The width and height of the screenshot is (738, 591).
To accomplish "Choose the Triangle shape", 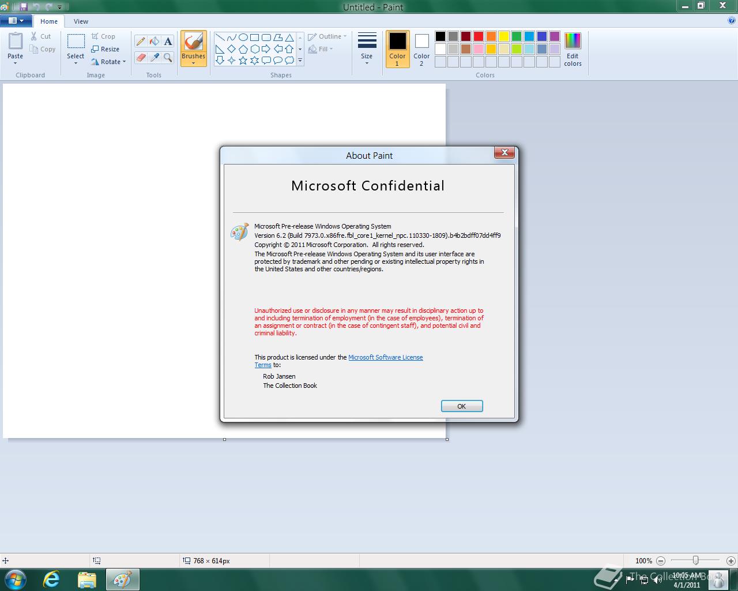I will pos(289,38).
